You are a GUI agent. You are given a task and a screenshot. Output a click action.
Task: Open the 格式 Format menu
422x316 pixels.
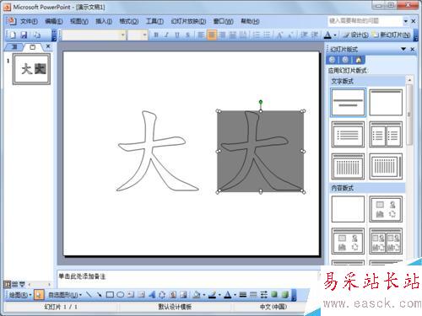pyautogui.click(x=129, y=21)
